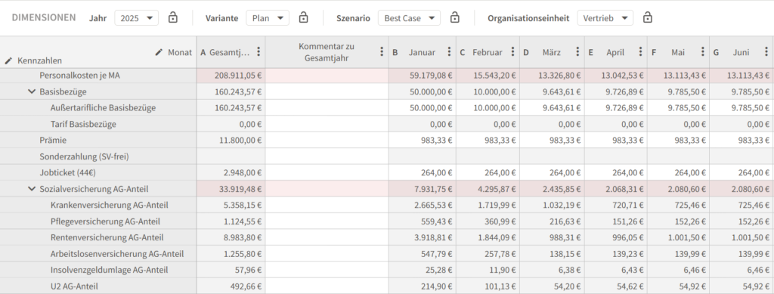774x294 pixels.
Task: Select the Februar column header
Action: [488, 52]
